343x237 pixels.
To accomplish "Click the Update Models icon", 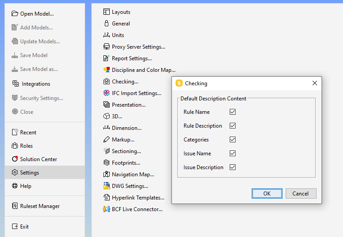I will [15, 41].
